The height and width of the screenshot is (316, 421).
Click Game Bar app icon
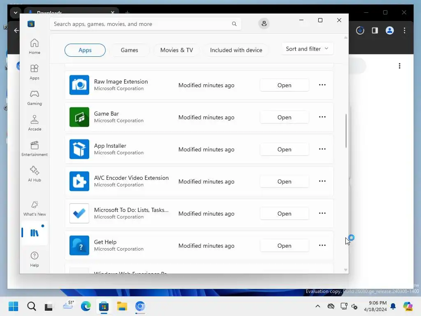[x=79, y=117]
